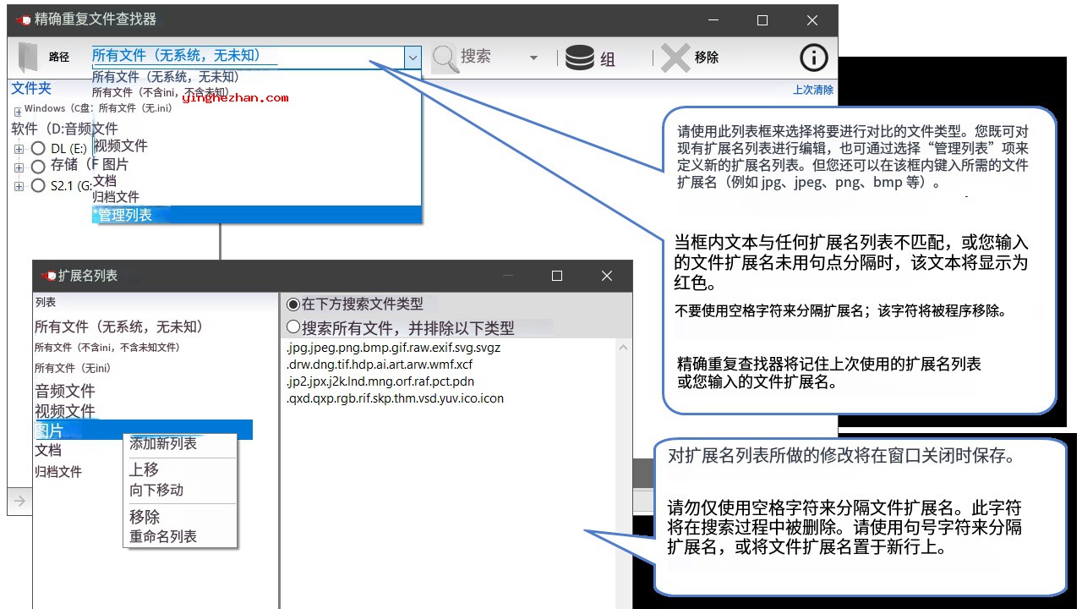Click the app icon in the main title bar
Screen dimensions: 1082x609
pos(23,19)
